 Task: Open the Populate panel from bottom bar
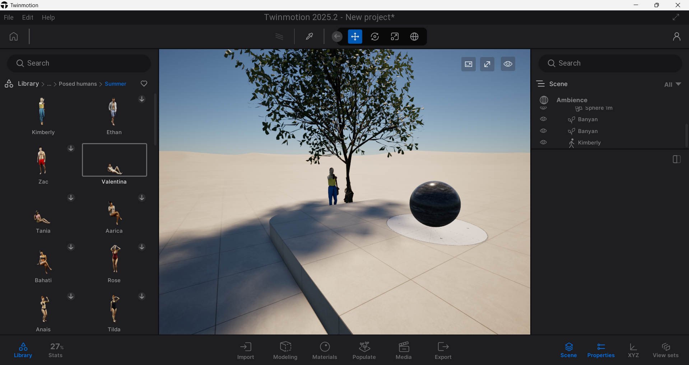[364, 350]
